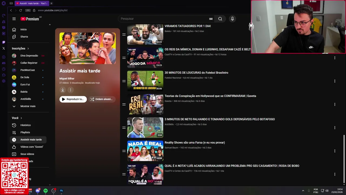Open the Opera GX main menu logo
The image size is (346, 195).
(x=4, y=3)
